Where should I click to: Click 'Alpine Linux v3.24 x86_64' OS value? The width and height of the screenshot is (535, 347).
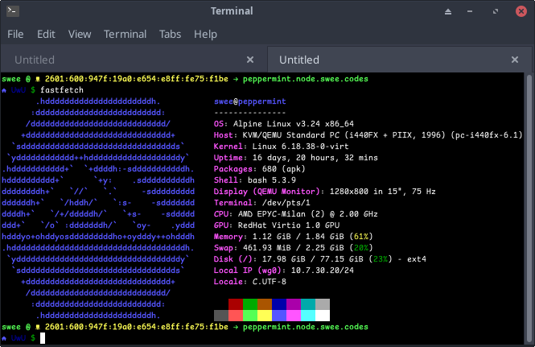click(294, 124)
